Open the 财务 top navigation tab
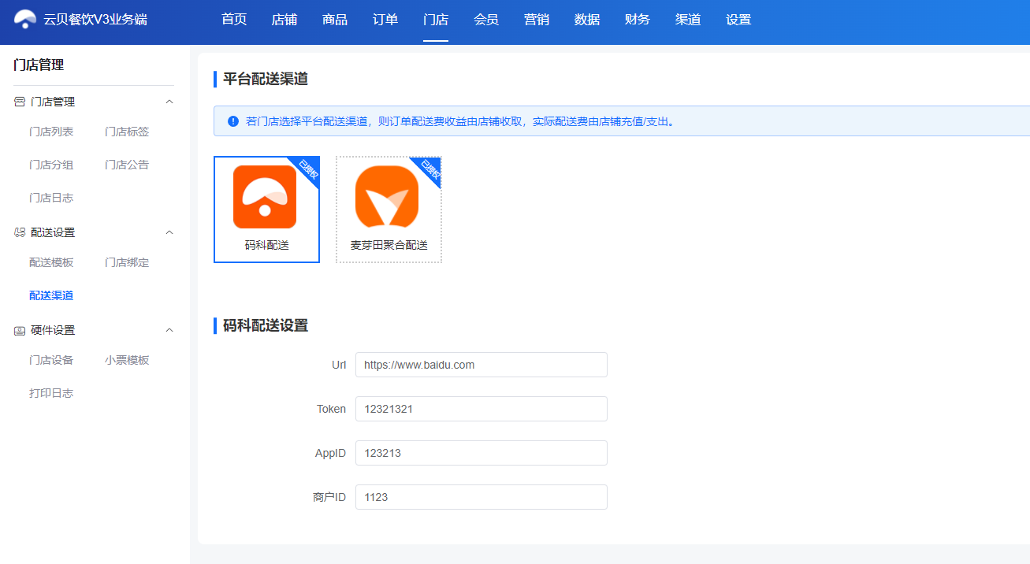1030x564 pixels. click(638, 20)
